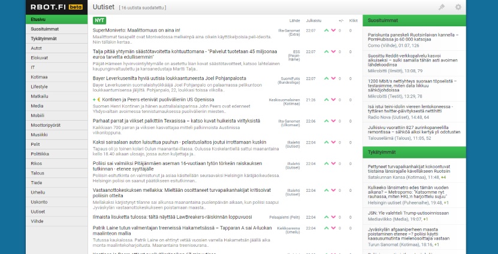This screenshot has height=254, width=498.
Task: Downvote the LawBreakers article
Action: (x=333, y=218)
